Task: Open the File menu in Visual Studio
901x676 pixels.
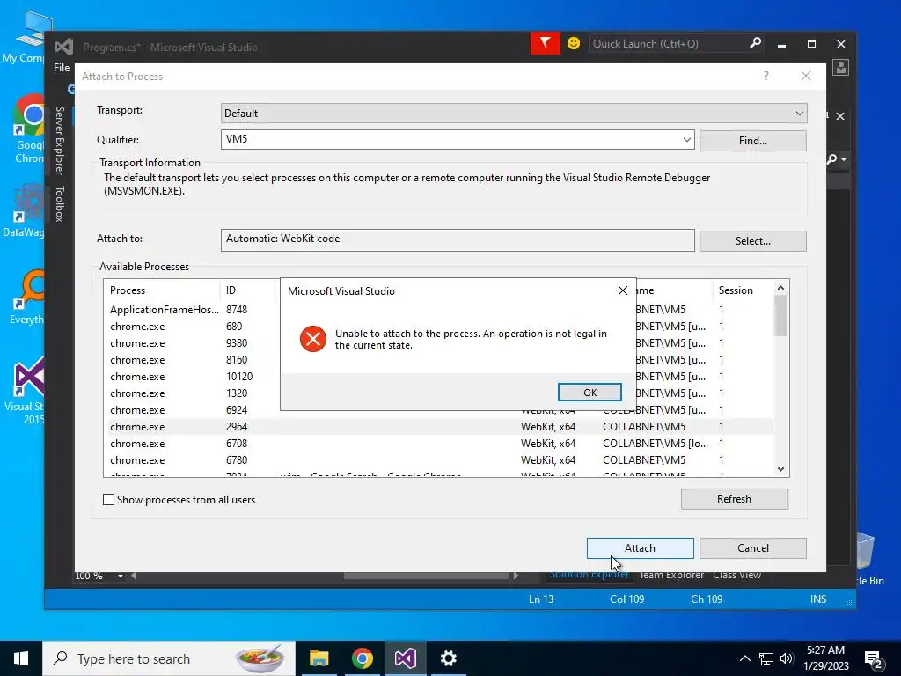Action: [62, 67]
